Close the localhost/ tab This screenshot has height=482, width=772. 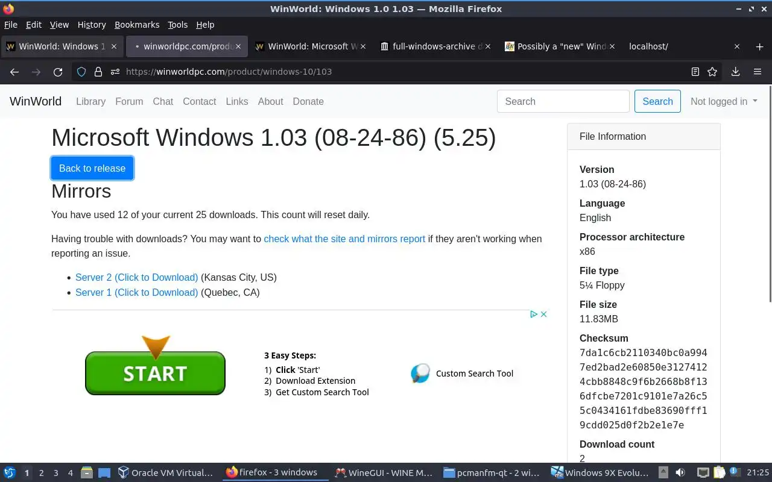coord(736,46)
